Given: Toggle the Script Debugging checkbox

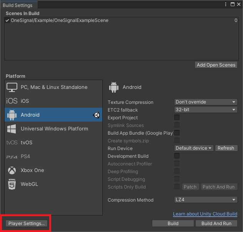Looking at the screenshot, I should [177, 179].
